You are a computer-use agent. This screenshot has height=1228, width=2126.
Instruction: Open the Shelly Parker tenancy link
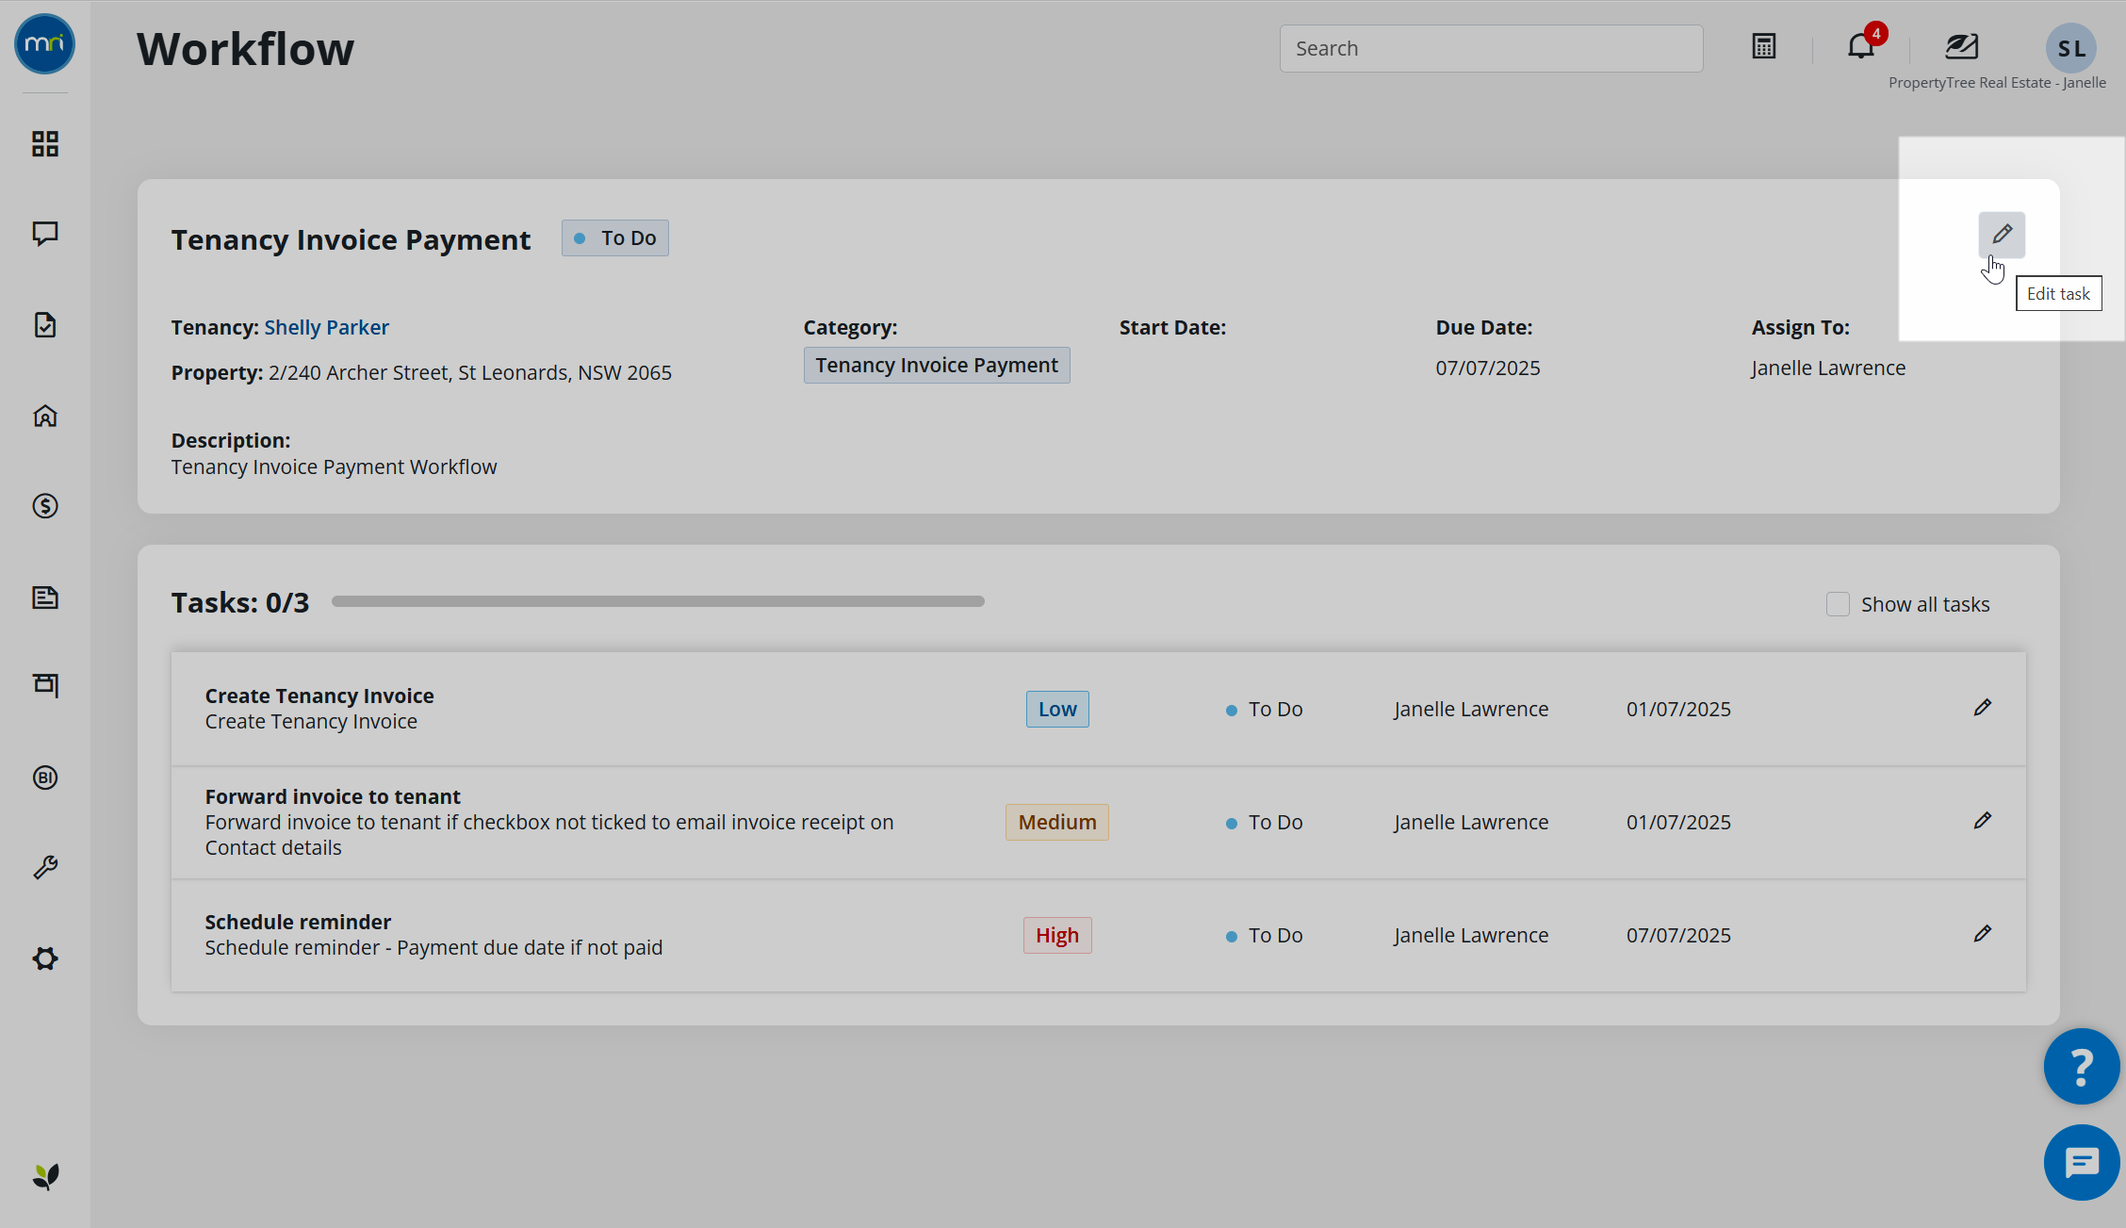coord(326,327)
